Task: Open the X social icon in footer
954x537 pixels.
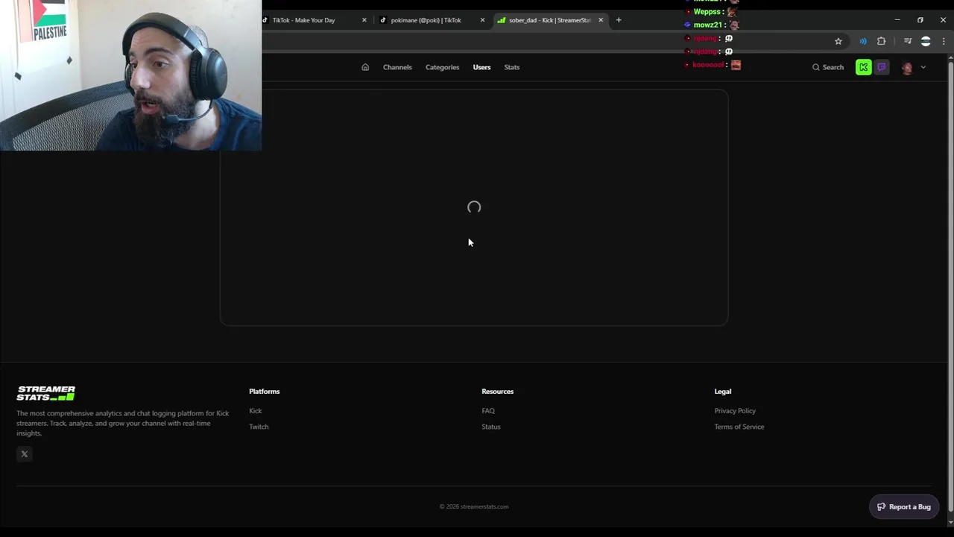Action: (x=25, y=454)
